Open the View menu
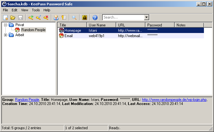Screen dimensions: 214x132 point(24,10)
